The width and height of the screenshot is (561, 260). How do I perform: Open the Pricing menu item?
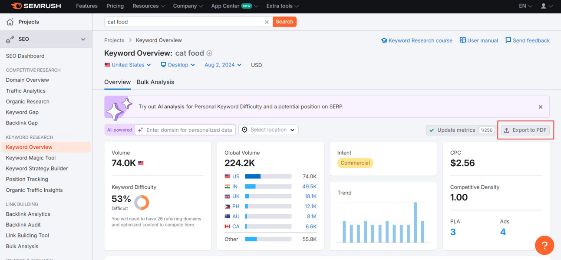tap(115, 6)
